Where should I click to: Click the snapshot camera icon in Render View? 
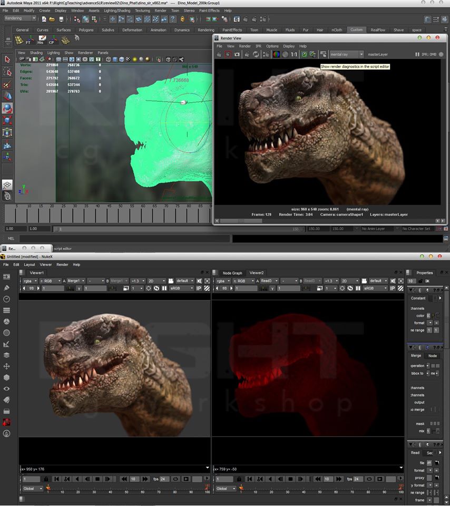click(237, 54)
